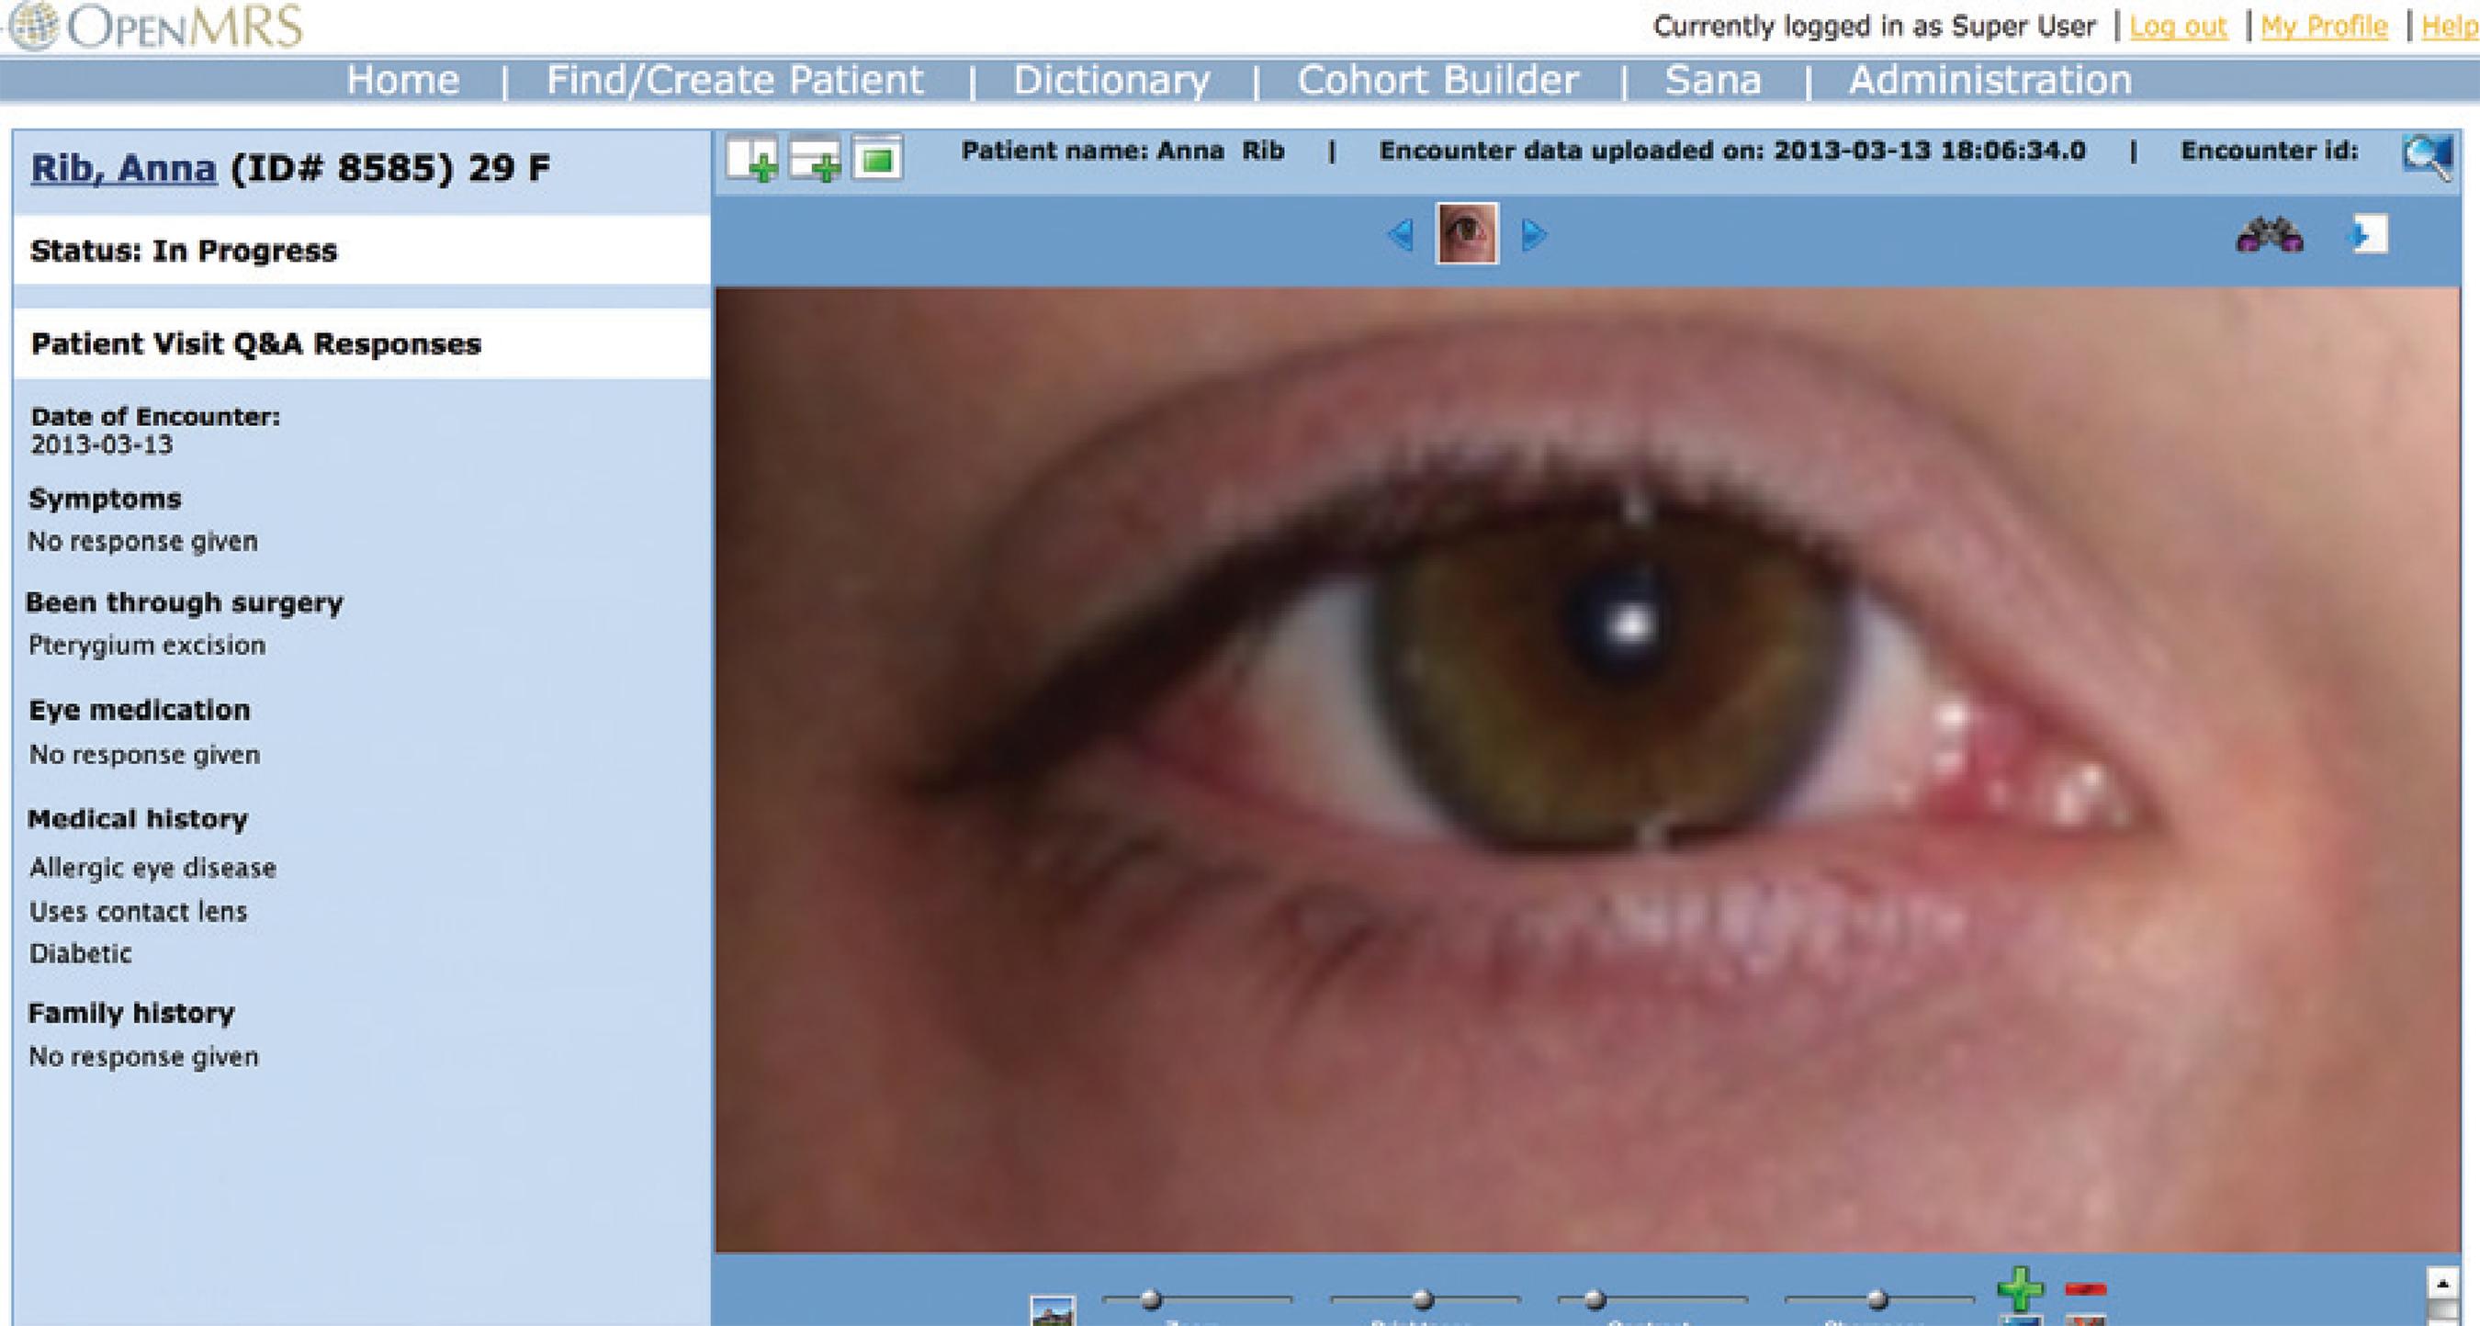2480x1326 pixels.
Task: Open the Rib, Anna patient link
Action: [x=123, y=168]
